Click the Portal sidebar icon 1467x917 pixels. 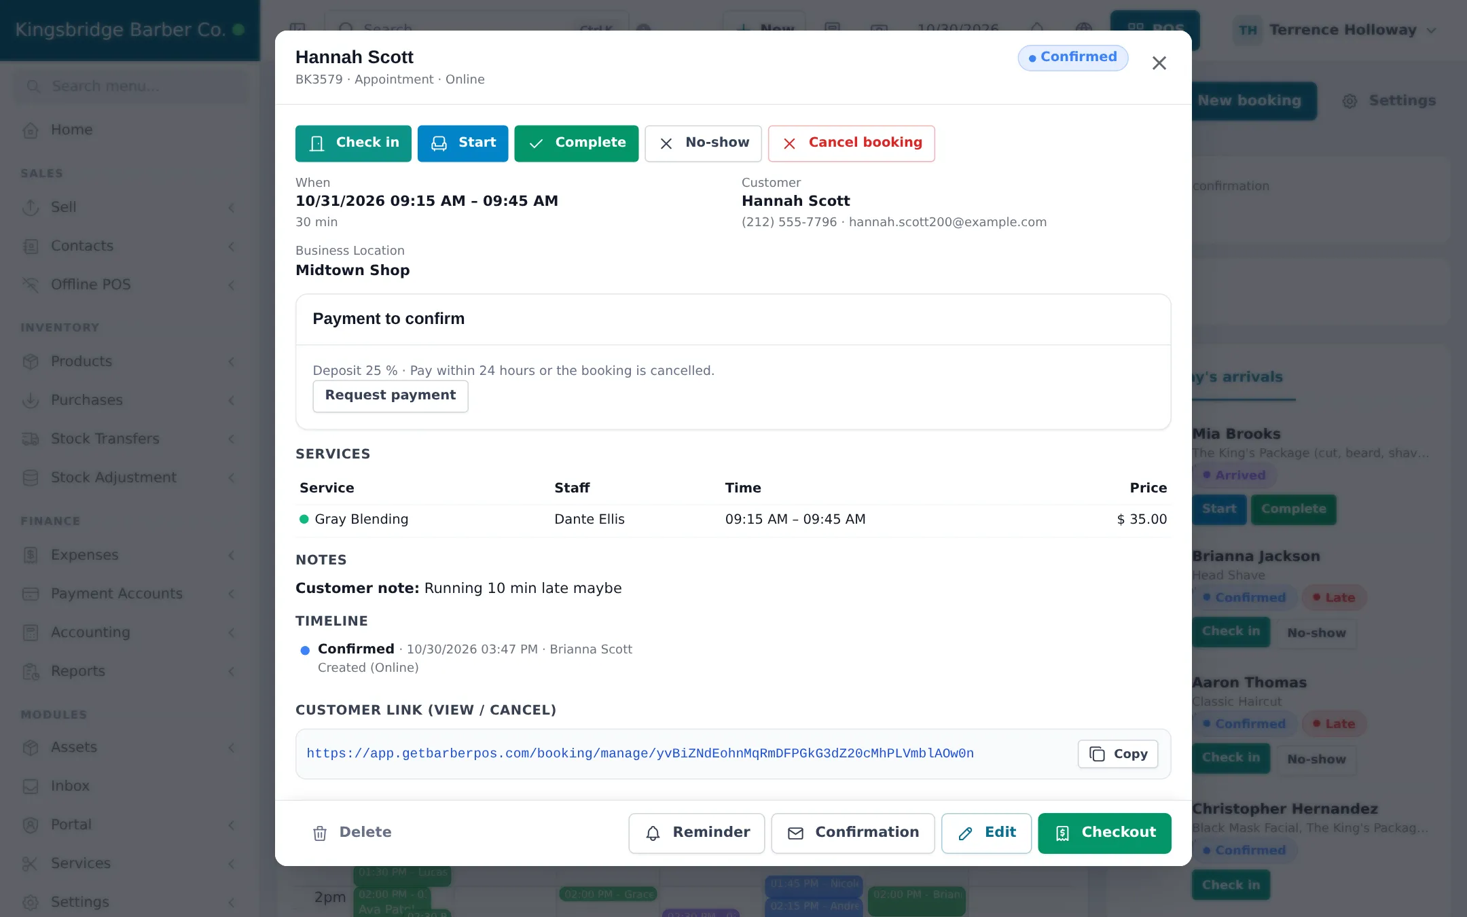pos(31,825)
